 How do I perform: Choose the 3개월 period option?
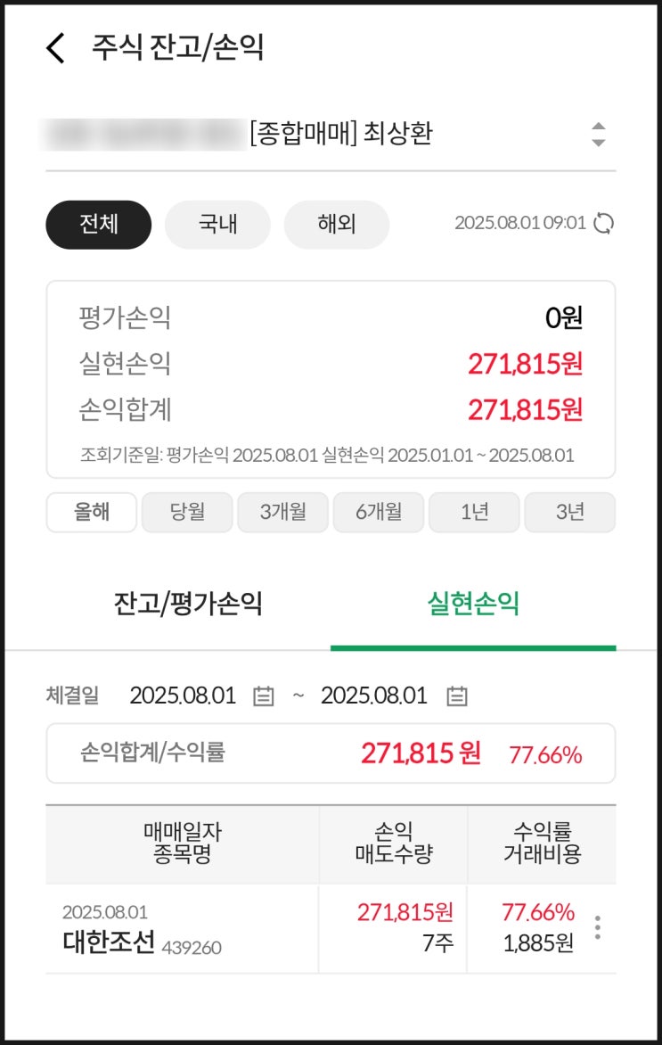click(x=283, y=512)
